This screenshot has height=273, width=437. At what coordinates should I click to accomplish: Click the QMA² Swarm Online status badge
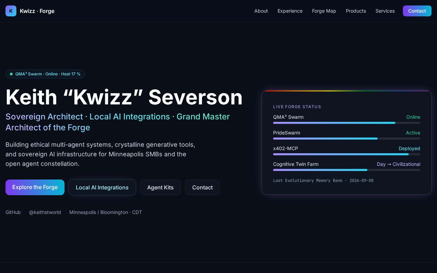45,74
